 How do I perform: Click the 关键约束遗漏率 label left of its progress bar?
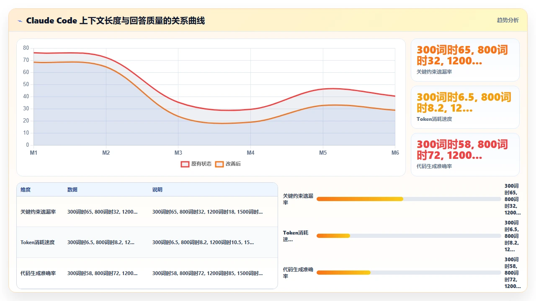pyautogui.click(x=298, y=199)
